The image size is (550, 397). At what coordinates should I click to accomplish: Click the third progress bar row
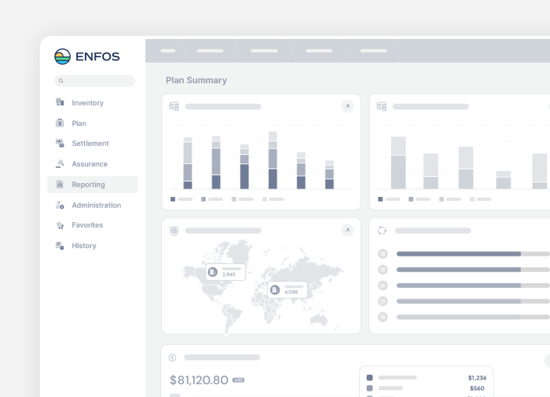tap(473, 286)
